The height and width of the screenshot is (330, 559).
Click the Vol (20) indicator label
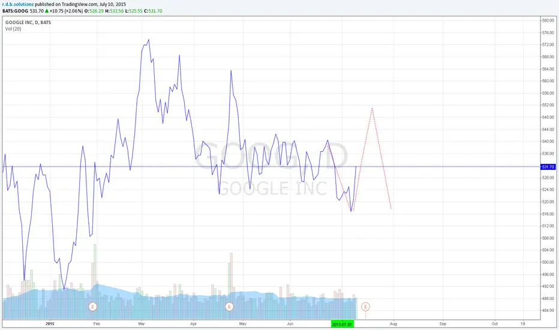point(13,29)
